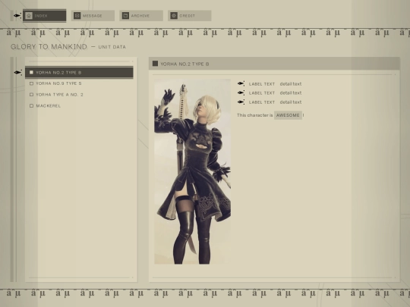The width and height of the screenshot is (410, 307).
Task: Click pointer icon beside third LABEL TEXT
Action: tap(241, 102)
